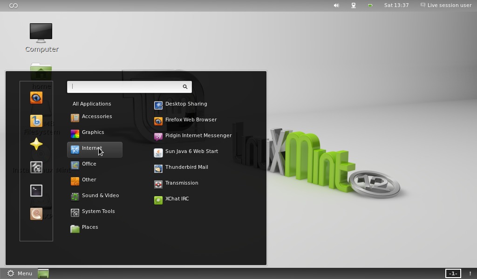The image size is (477, 279).
Task: Select the home folder desktop icon
Action: pyautogui.click(x=41, y=77)
